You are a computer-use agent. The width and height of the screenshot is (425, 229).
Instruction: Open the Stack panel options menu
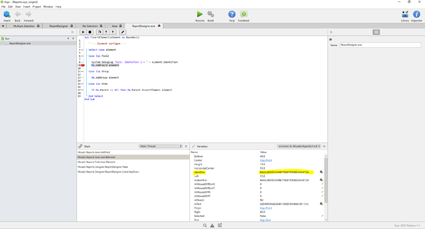point(186,146)
